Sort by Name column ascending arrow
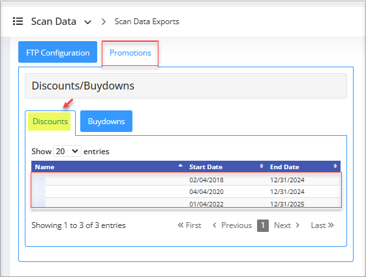This screenshot has height=277, width=366. pyautogui.click(x=181, y=166)
